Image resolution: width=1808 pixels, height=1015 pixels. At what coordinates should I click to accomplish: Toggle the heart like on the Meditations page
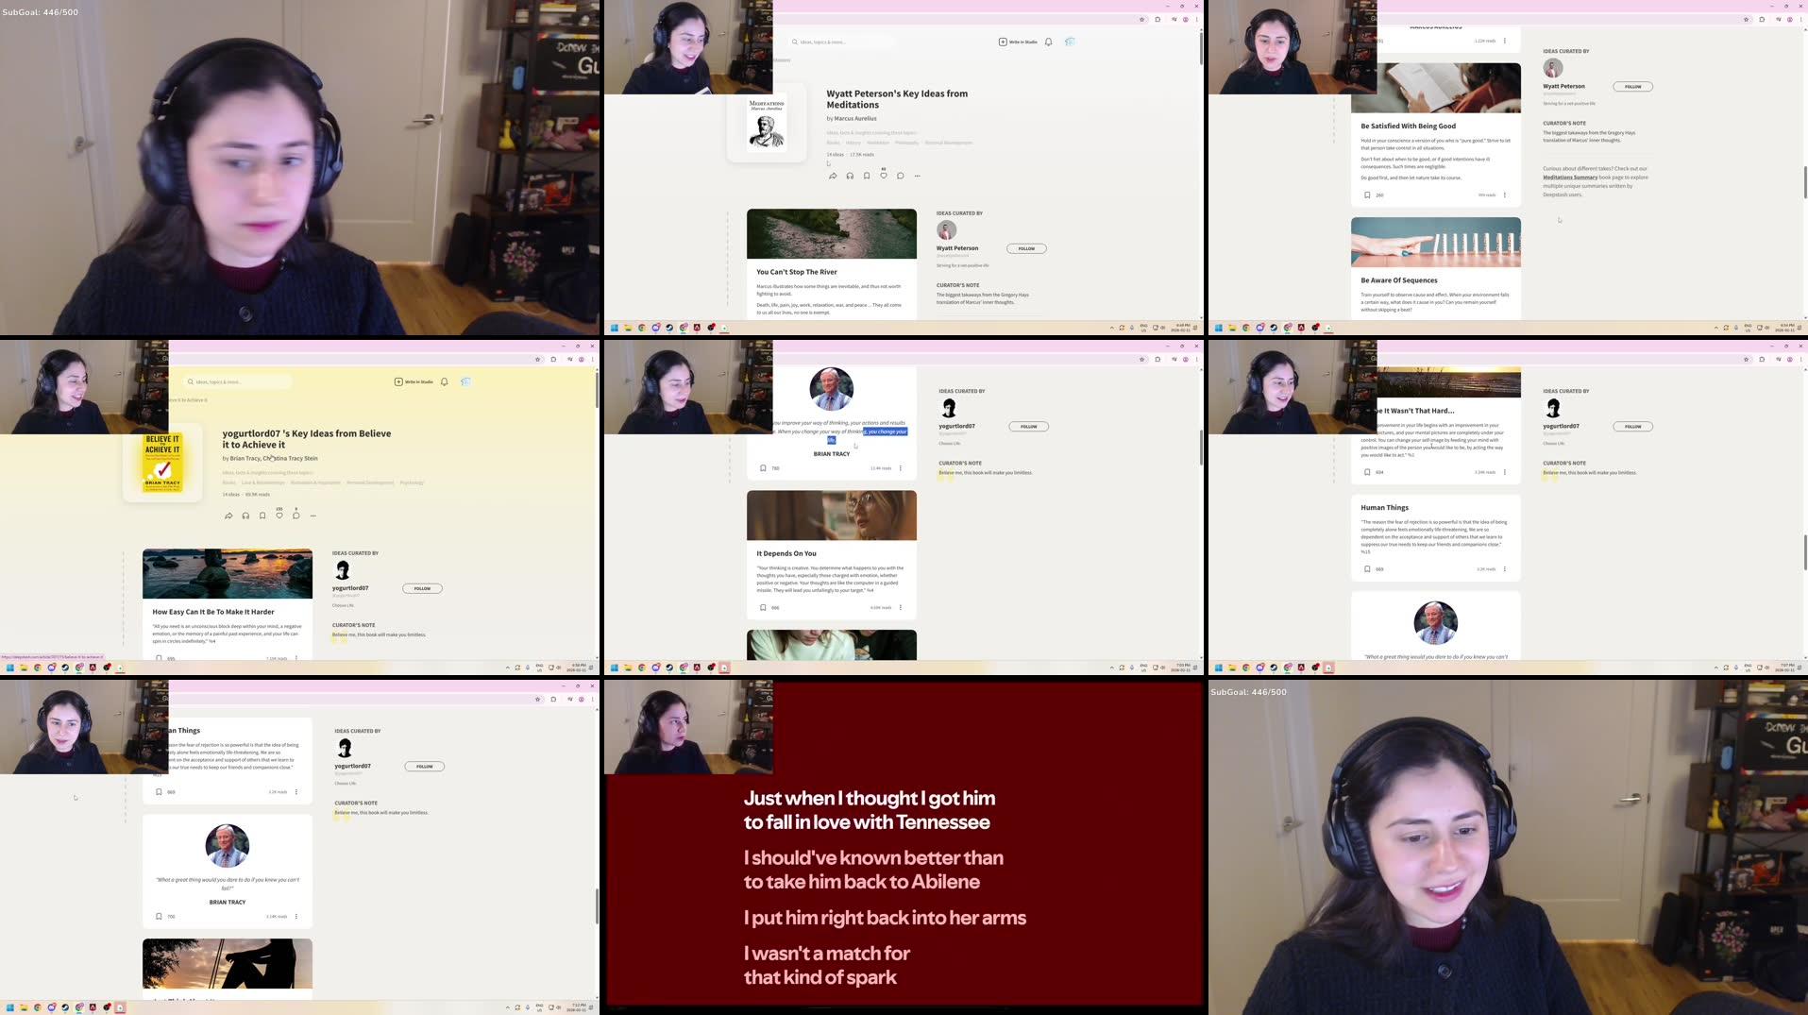pyautogui.click(x=884, y=176)
